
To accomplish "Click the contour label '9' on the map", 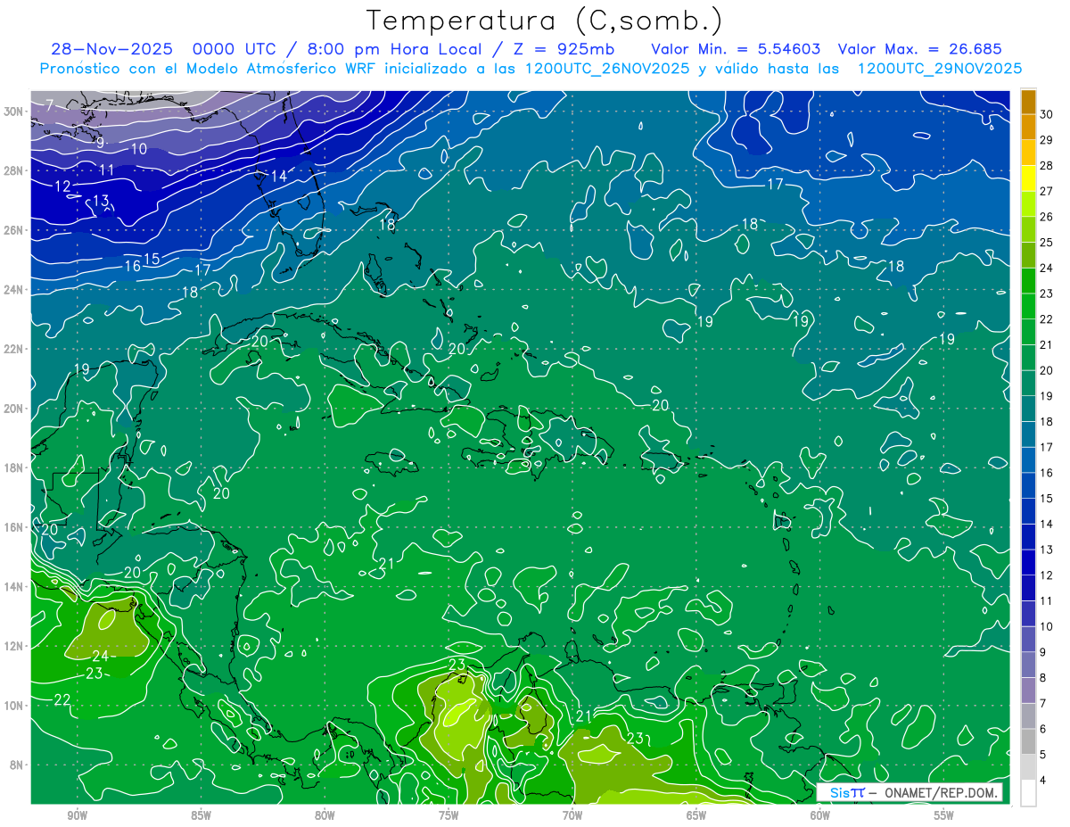I will (101, 143).
